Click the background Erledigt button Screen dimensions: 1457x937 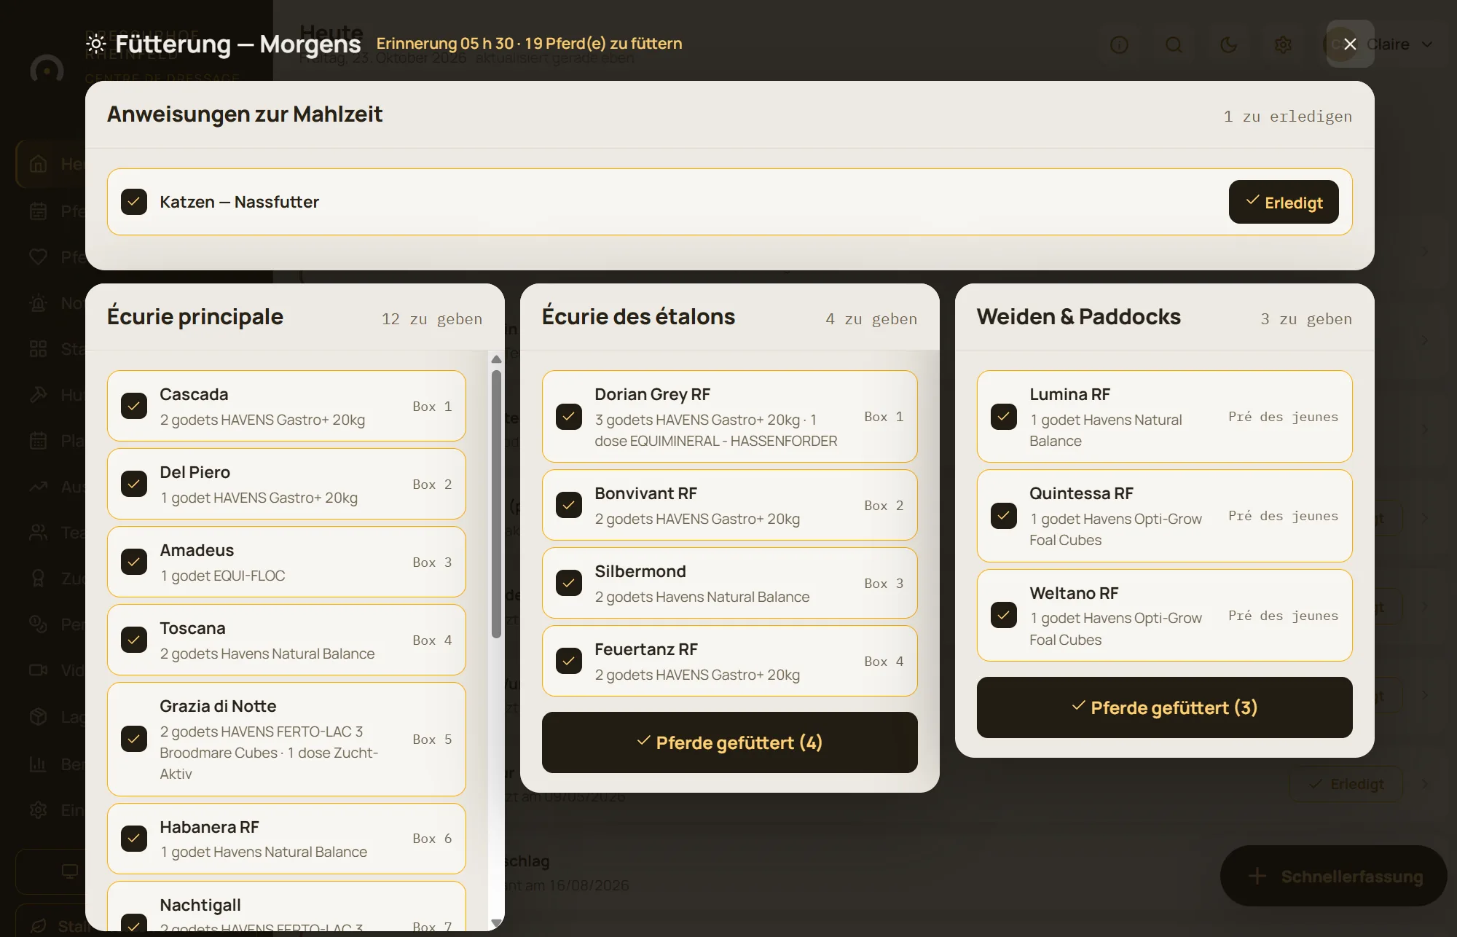1346,784
